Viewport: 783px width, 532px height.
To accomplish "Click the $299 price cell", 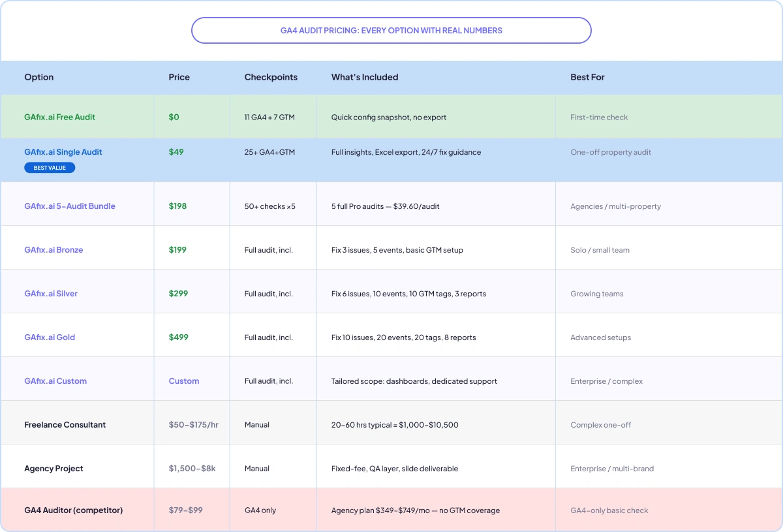I will click(178, 294).
